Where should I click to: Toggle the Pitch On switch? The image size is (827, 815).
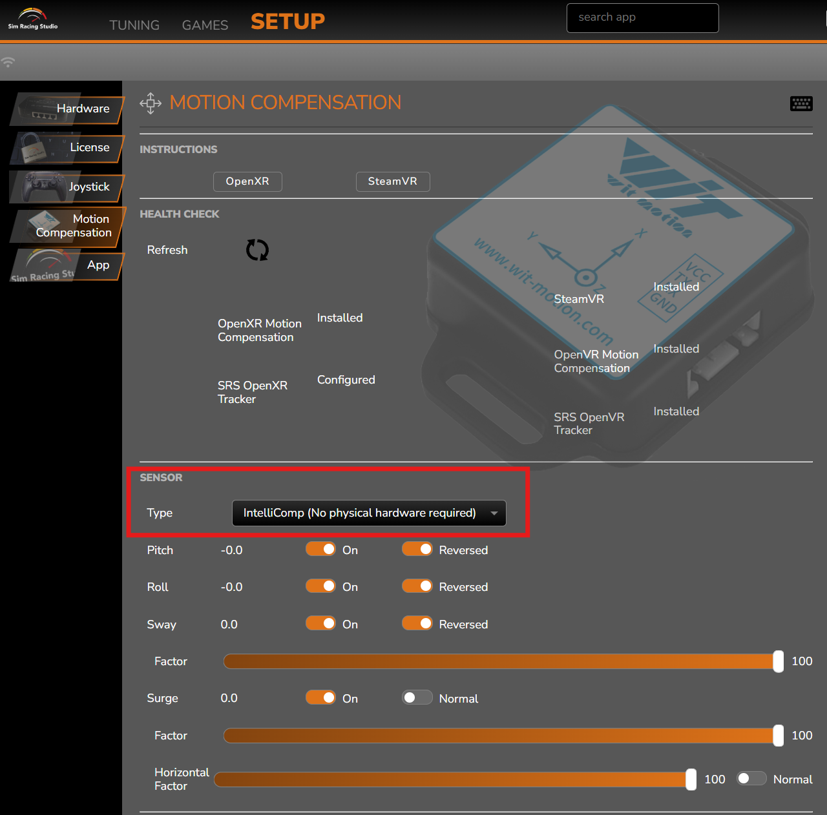[320, 549]
